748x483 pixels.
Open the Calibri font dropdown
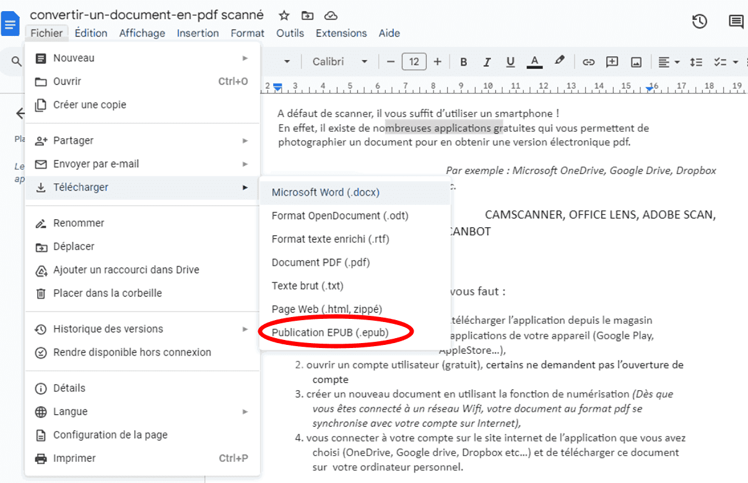pos(340,61)
